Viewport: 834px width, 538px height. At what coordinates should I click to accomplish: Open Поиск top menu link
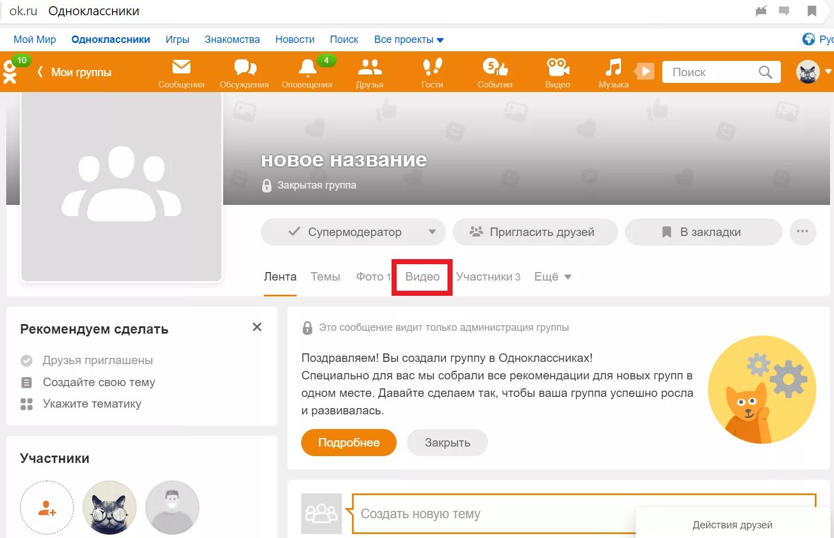coord(344,40)
